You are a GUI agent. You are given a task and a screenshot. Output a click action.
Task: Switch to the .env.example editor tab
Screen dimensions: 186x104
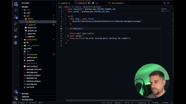click(118, 3)
